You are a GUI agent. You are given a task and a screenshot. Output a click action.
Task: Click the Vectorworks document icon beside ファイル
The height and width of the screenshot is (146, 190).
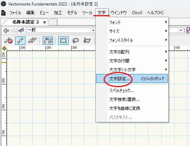tap(3, 13)
